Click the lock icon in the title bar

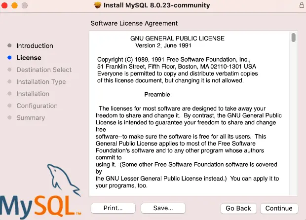tap(301, 5)
